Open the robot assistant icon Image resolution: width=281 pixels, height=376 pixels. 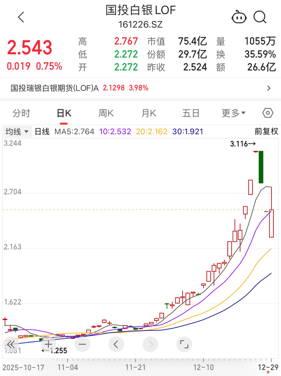click(239, 17)
